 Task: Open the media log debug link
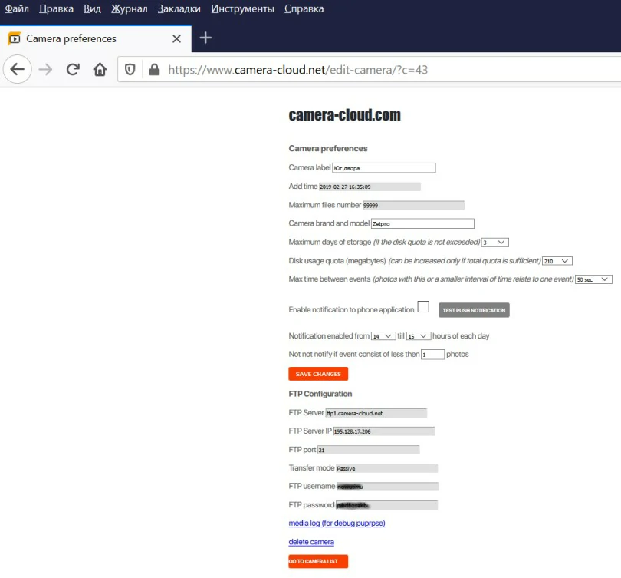click(x=337, y=524)
